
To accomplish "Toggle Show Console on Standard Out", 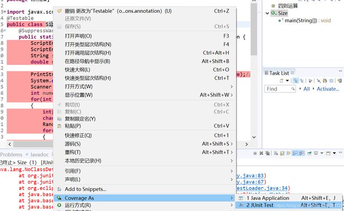I will pos(295,153).
